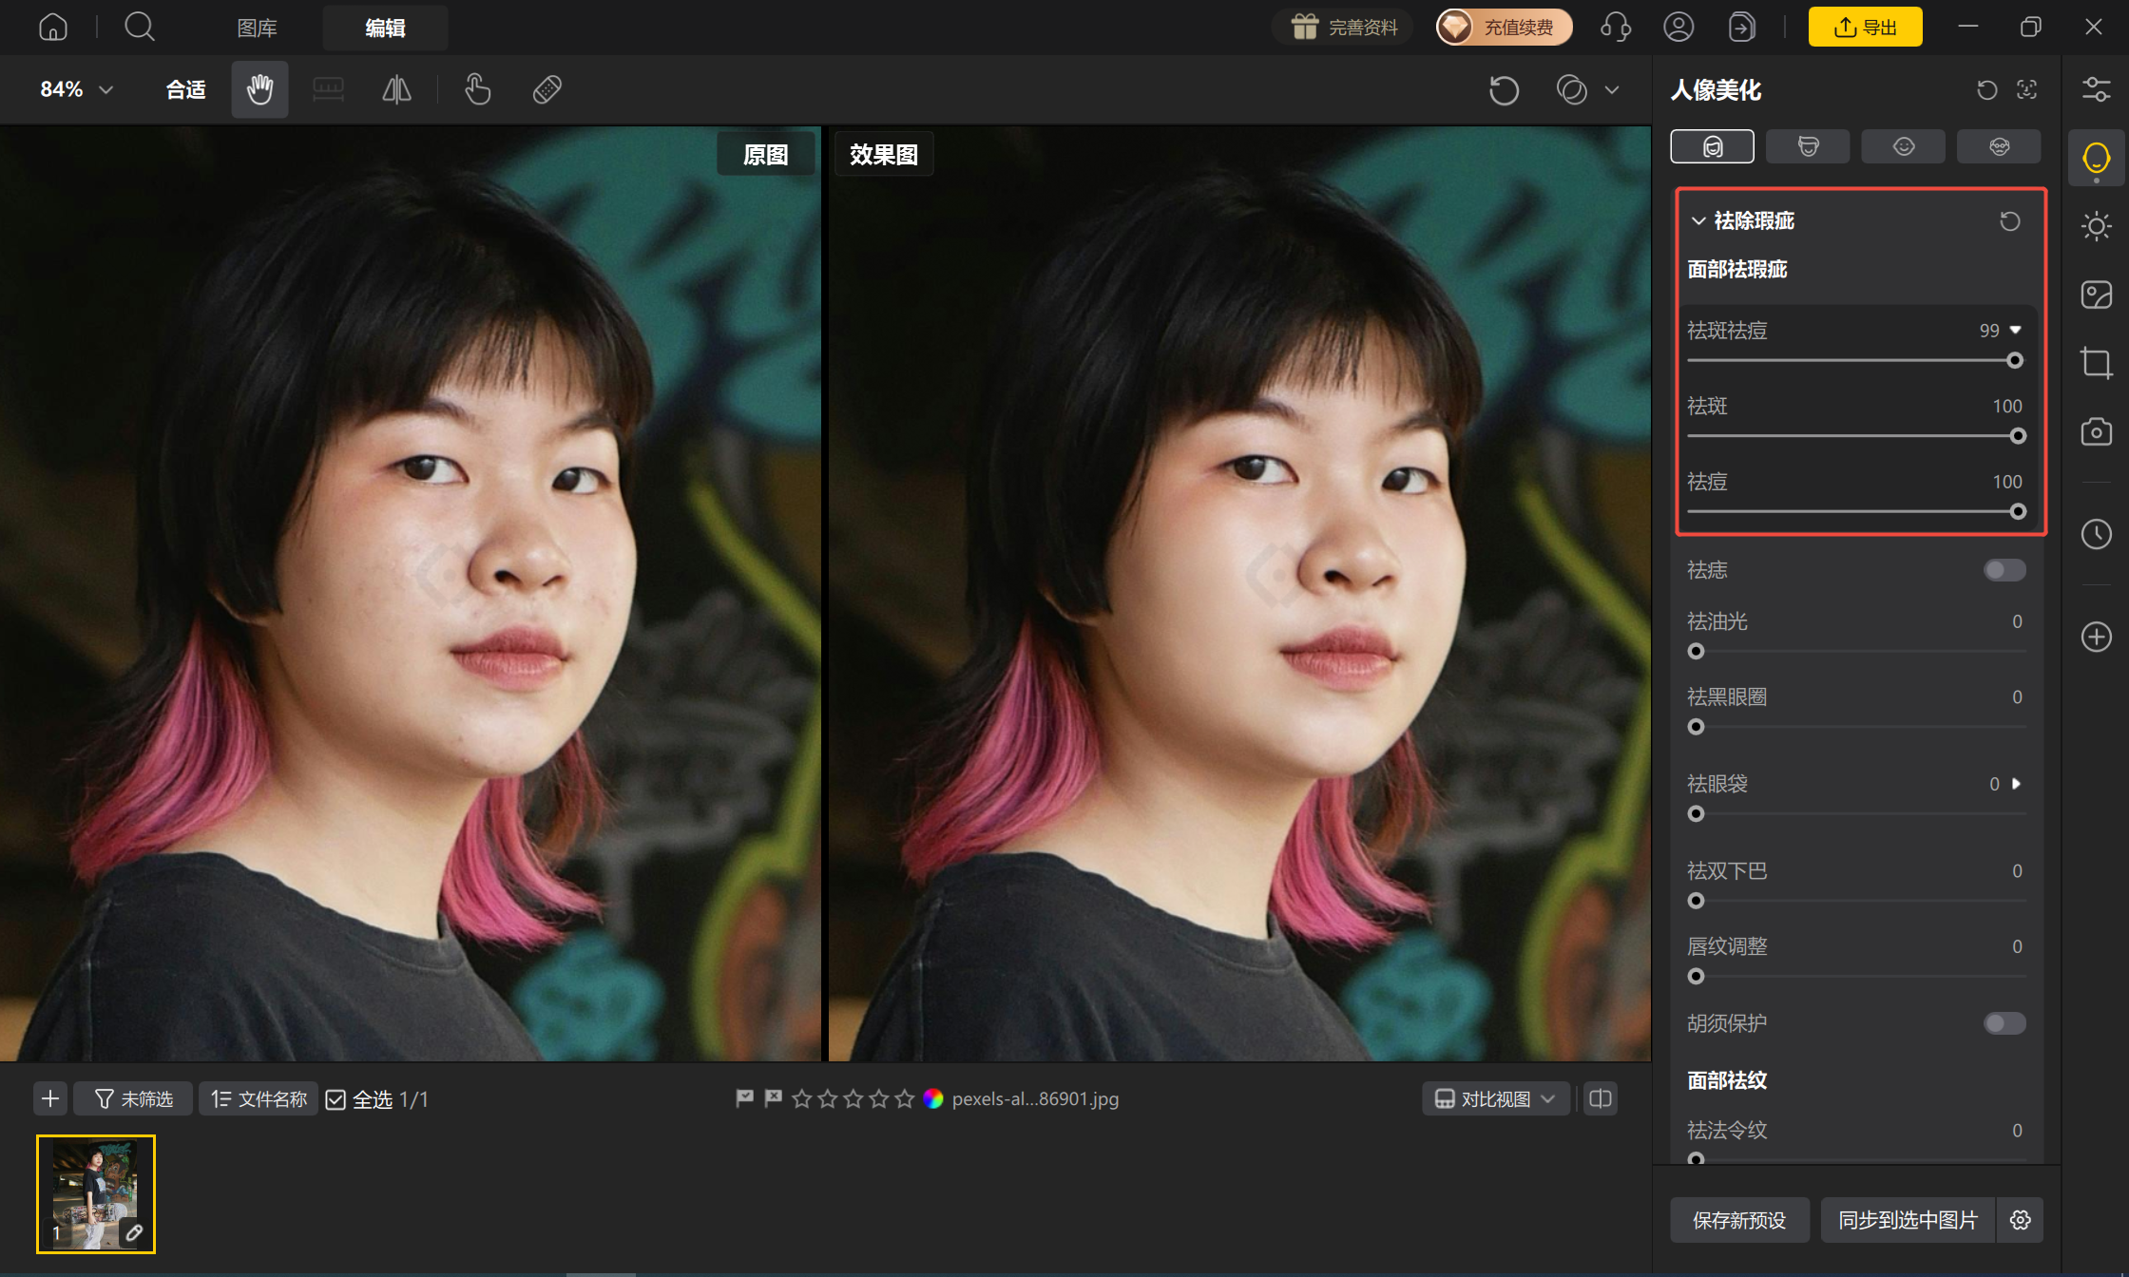
Task: Switch to the 图库 tab
Action: [x=257, y=28]
